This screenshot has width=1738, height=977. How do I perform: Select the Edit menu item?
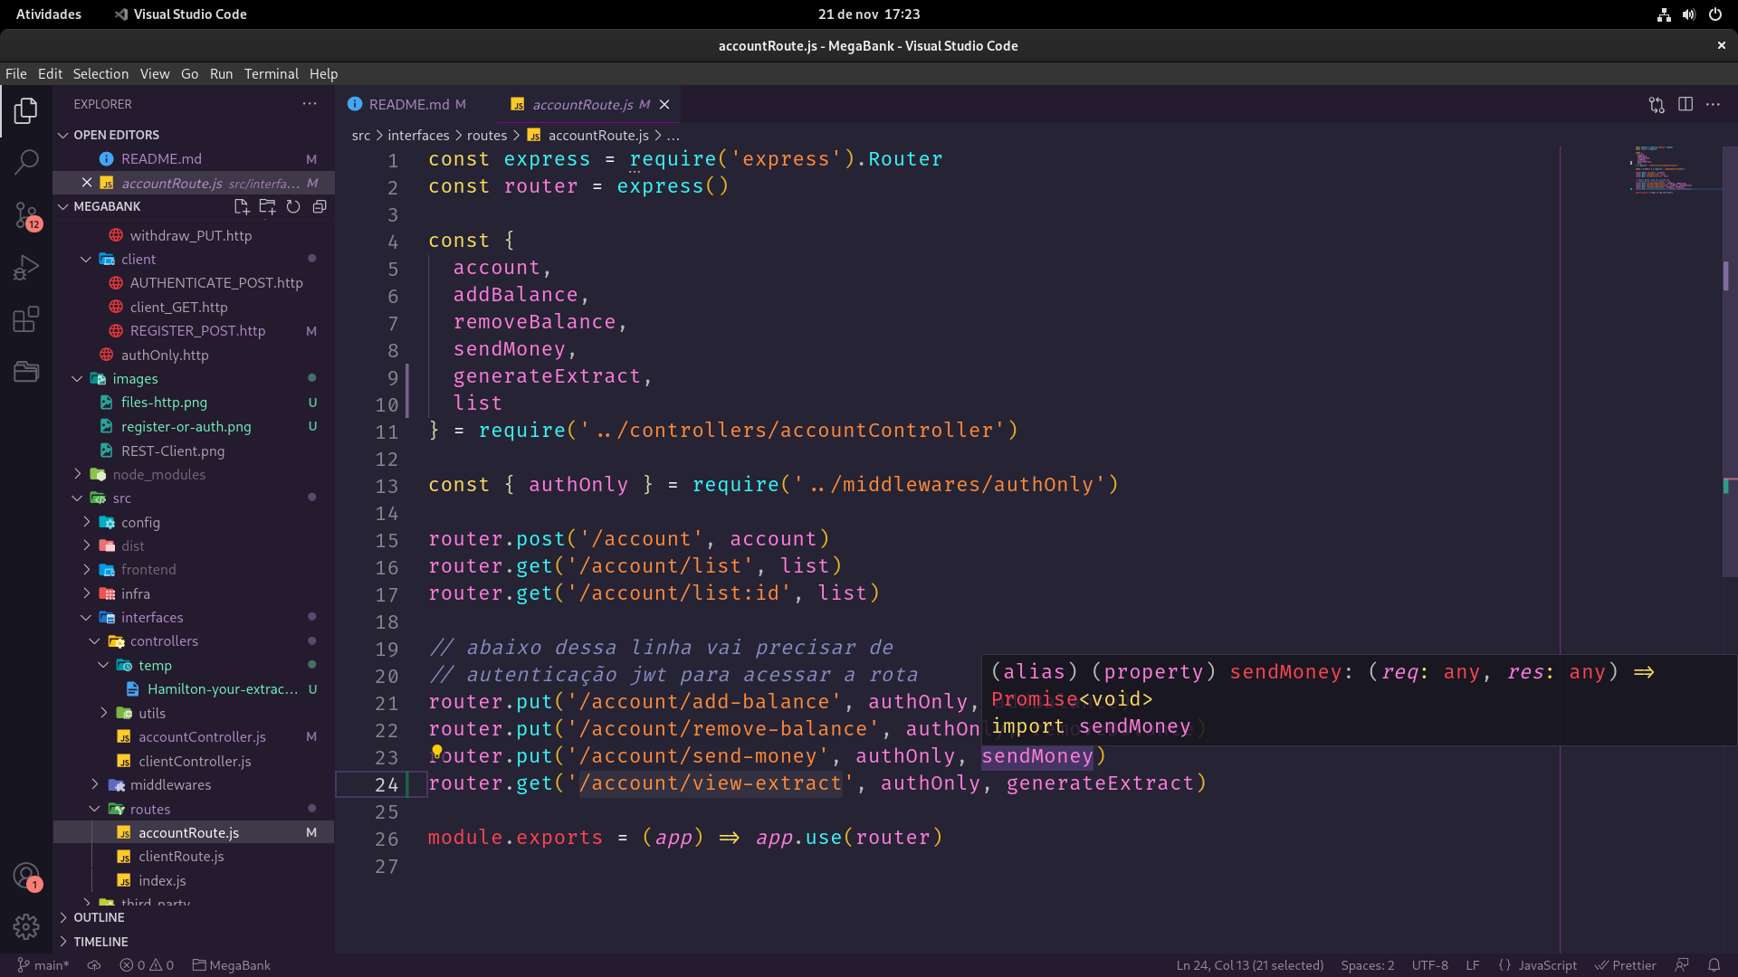pos(49,72)
